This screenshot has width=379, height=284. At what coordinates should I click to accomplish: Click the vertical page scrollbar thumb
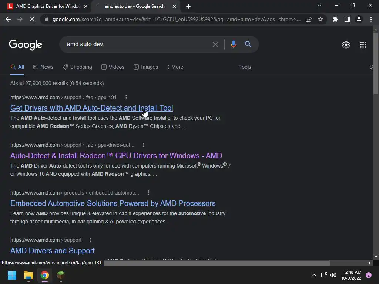(x=376, y=63)
